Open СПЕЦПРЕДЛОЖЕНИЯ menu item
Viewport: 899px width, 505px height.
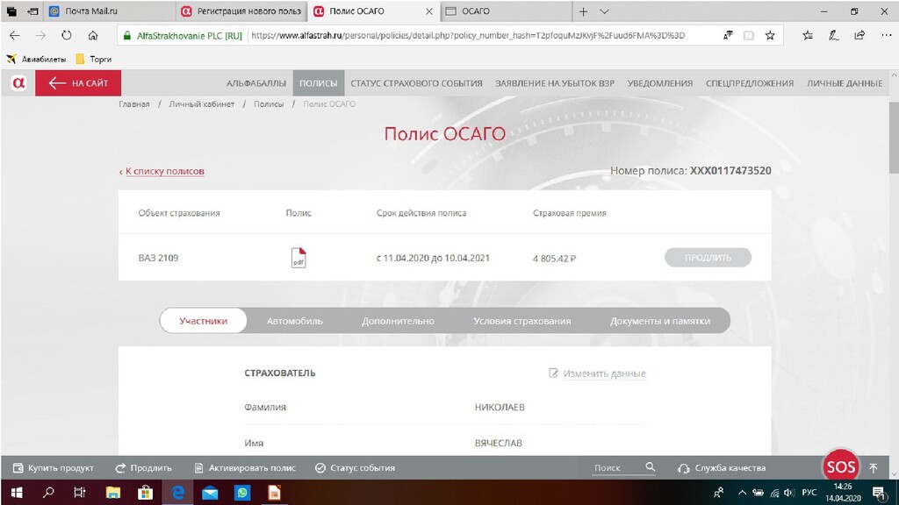(750, 83)
